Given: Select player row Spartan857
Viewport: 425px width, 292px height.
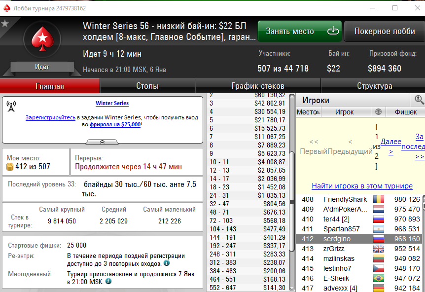Looking at the screenshot, I should (x=359, y=229).
